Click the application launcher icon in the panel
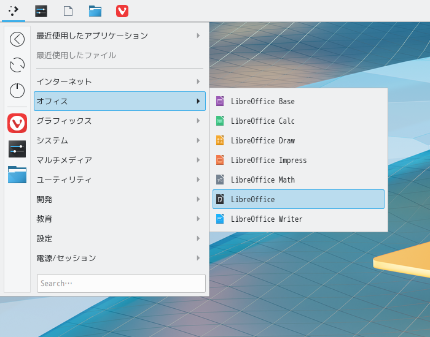Image resolution: width=430 pixels, height=337 pixels. [14, 11]
